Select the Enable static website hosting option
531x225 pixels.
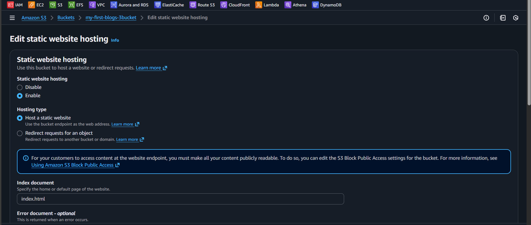tap(20, 96)
